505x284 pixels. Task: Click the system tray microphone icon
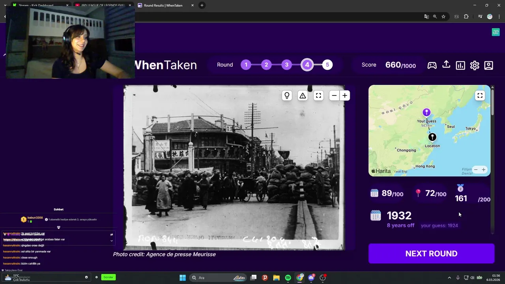(458, 278)
